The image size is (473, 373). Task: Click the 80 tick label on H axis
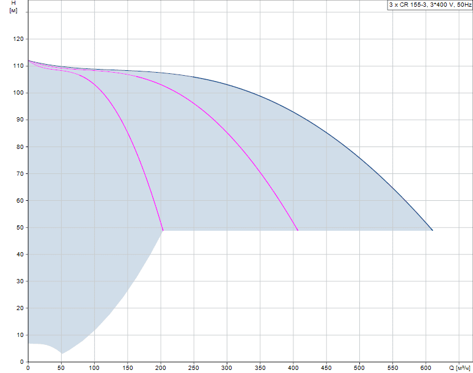click(20, 147)
